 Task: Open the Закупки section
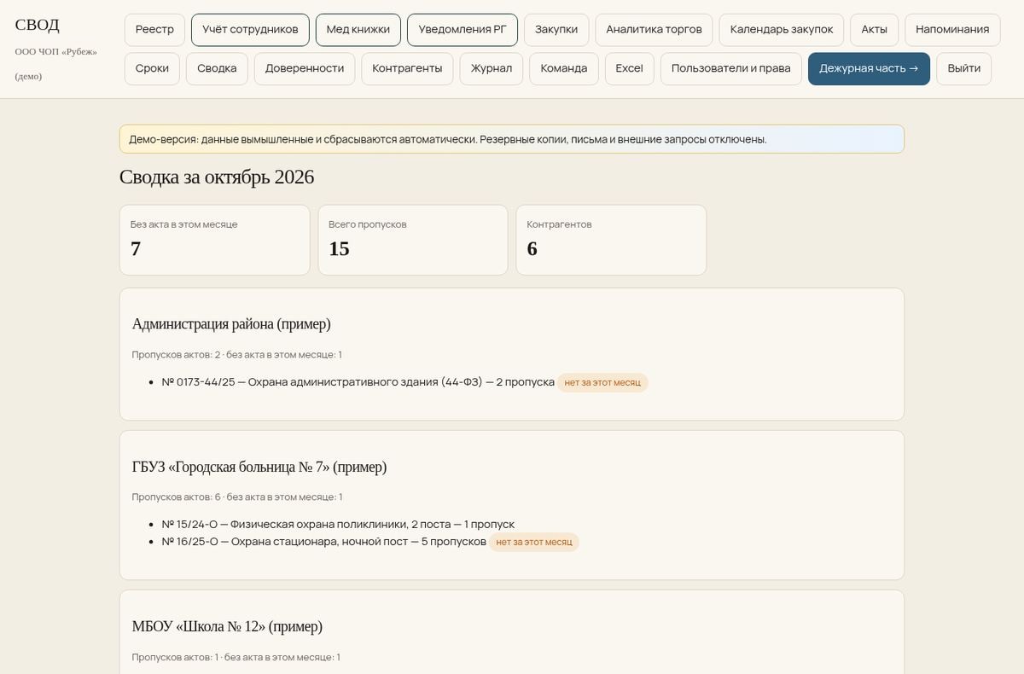click(556, 29)
